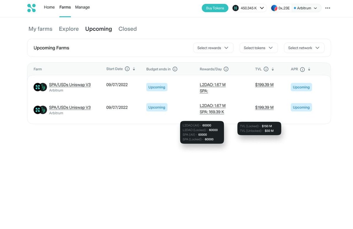353x229 pixels.
Task: Click the wallet avatar icon next to 0x..23E
Action: pos(274,8)
